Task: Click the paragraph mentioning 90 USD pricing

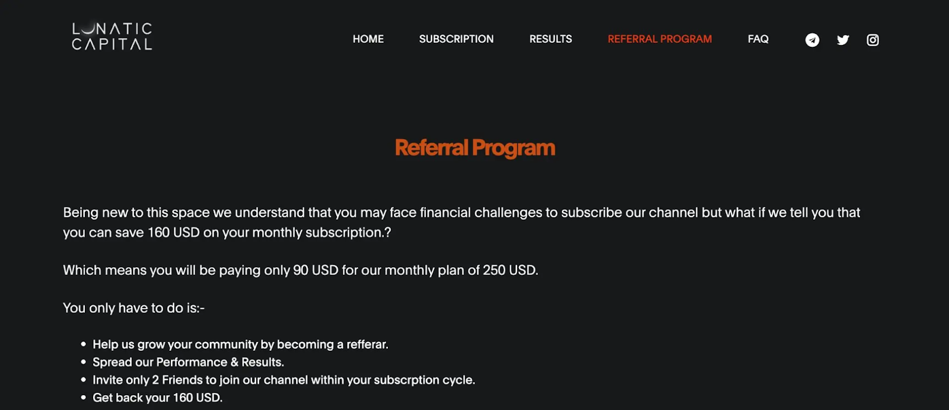Action: 300,270
